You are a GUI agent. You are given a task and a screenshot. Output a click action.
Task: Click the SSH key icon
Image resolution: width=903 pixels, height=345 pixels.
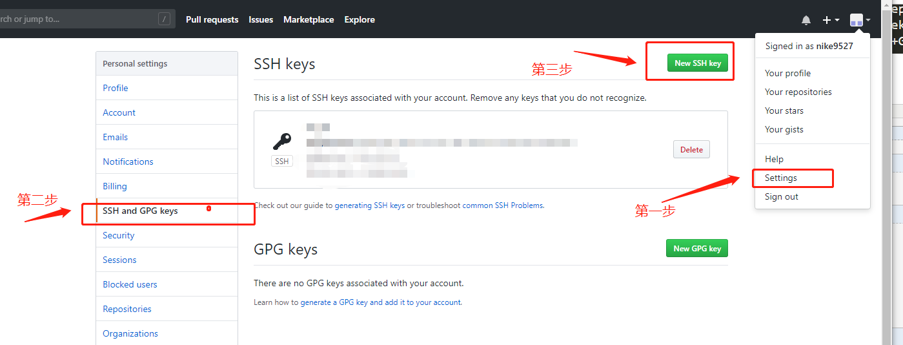tap(282, 141)
